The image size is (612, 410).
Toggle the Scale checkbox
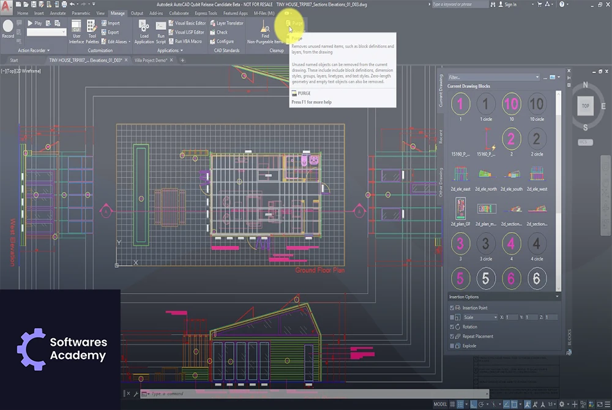tap(452, 318)
